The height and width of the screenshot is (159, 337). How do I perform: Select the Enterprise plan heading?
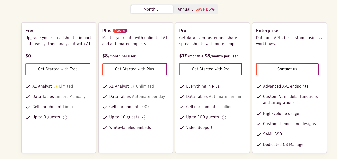click(267, 30)
